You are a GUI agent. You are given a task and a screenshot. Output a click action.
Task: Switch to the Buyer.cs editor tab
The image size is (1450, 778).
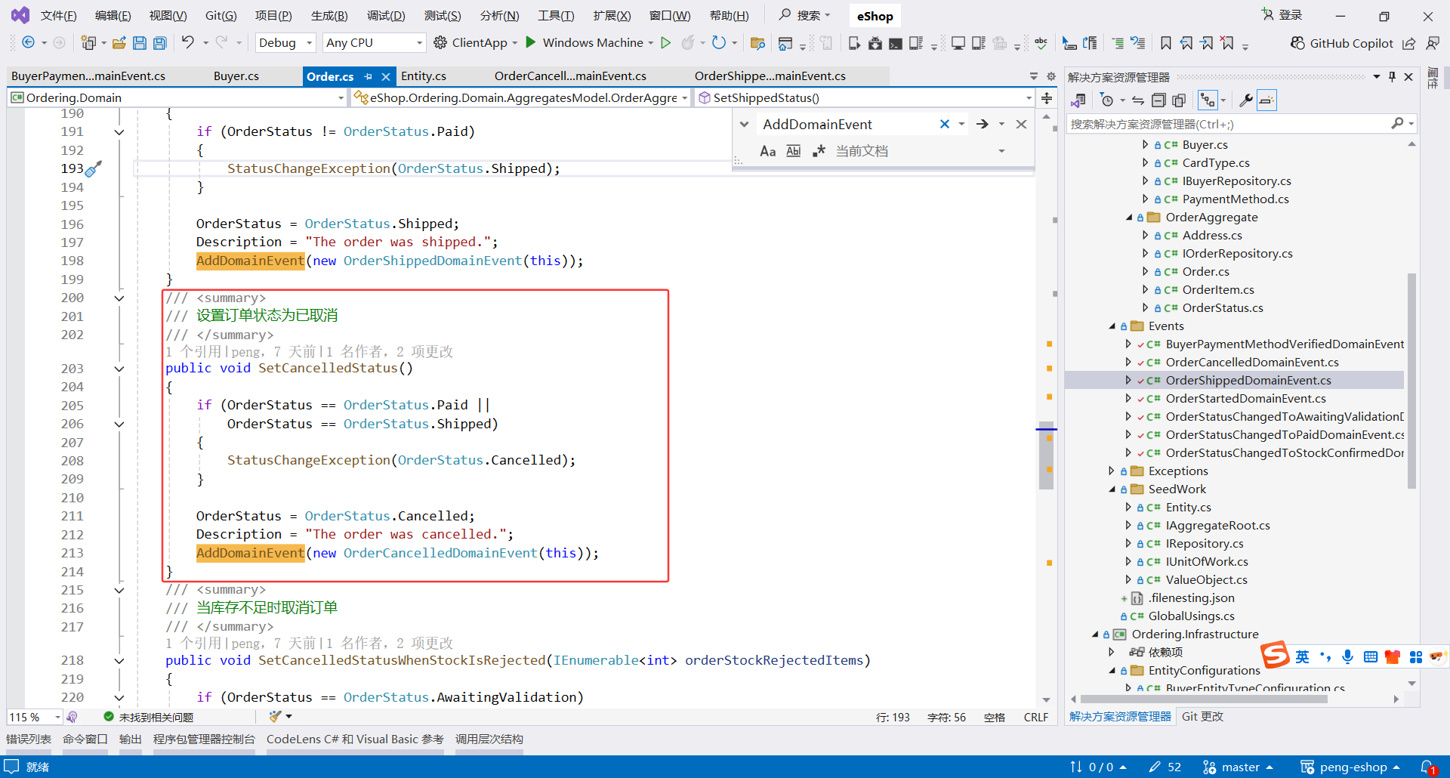[x=236, y=76]
